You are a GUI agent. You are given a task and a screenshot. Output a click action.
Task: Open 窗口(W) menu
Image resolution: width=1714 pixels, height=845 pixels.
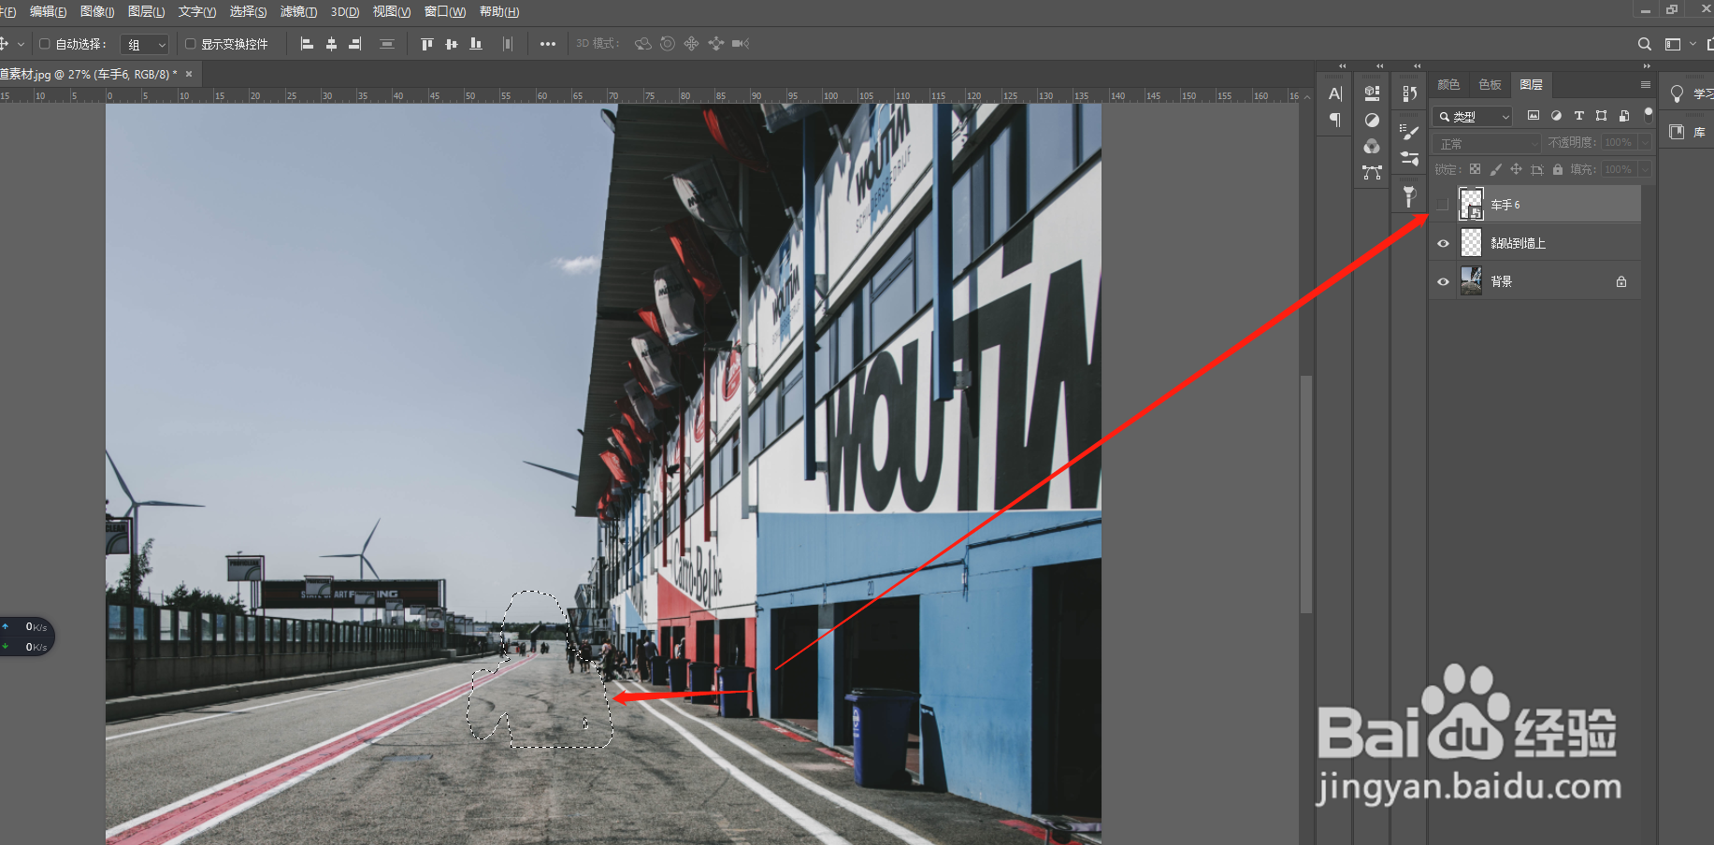(445, 11)
